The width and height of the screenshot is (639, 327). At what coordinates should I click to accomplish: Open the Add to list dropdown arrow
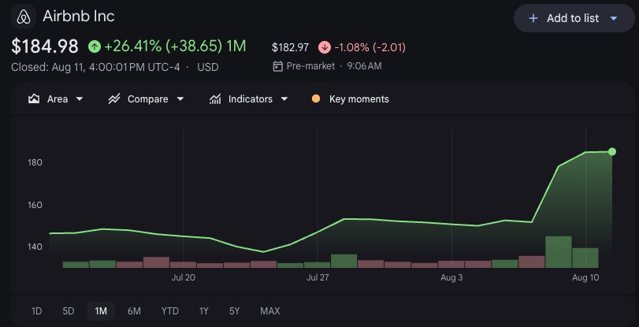point(614,18)
